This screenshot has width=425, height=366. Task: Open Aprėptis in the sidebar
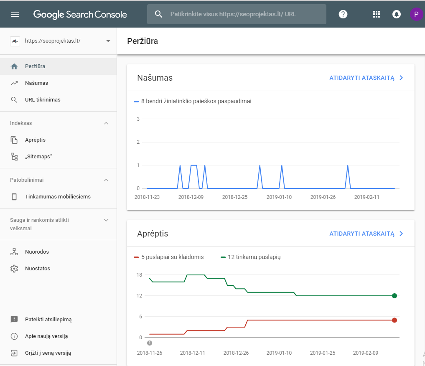tap(58, 140)
